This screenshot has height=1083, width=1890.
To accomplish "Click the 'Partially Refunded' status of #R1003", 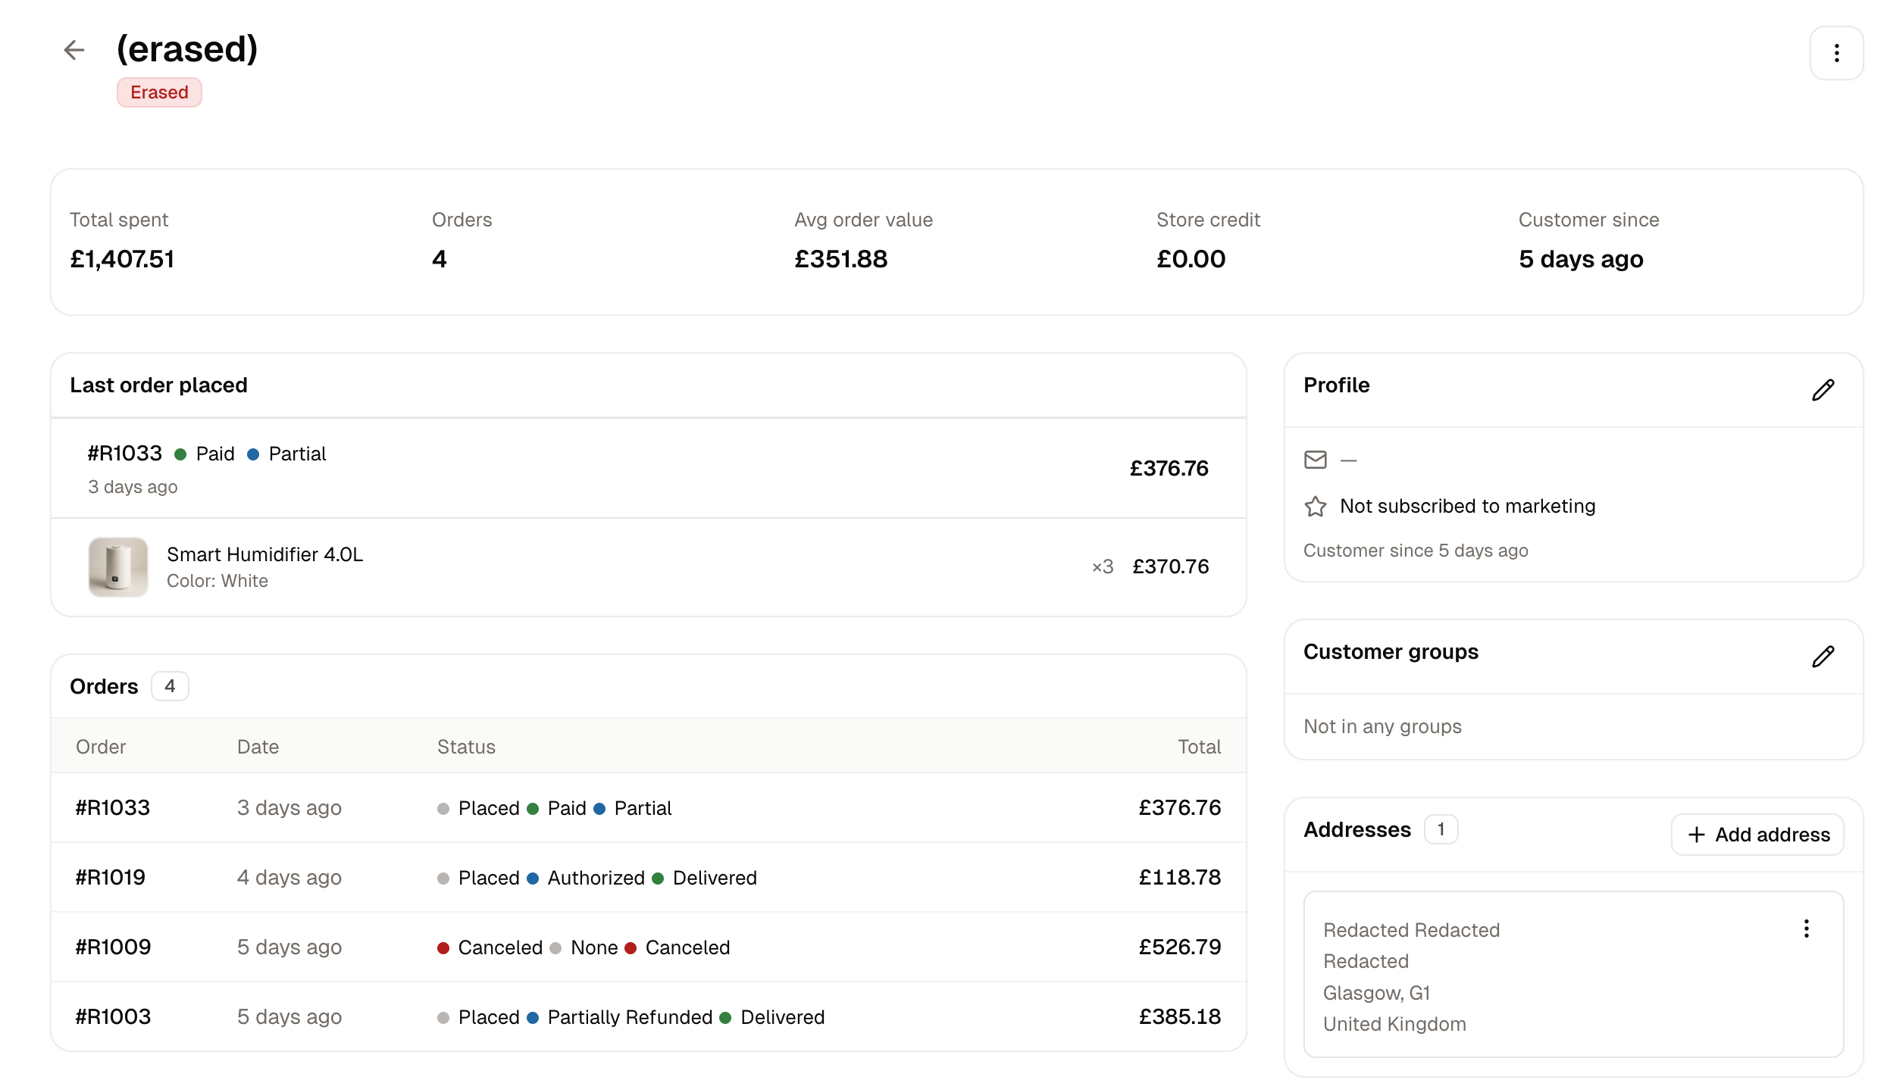I will click(629, 1017).
